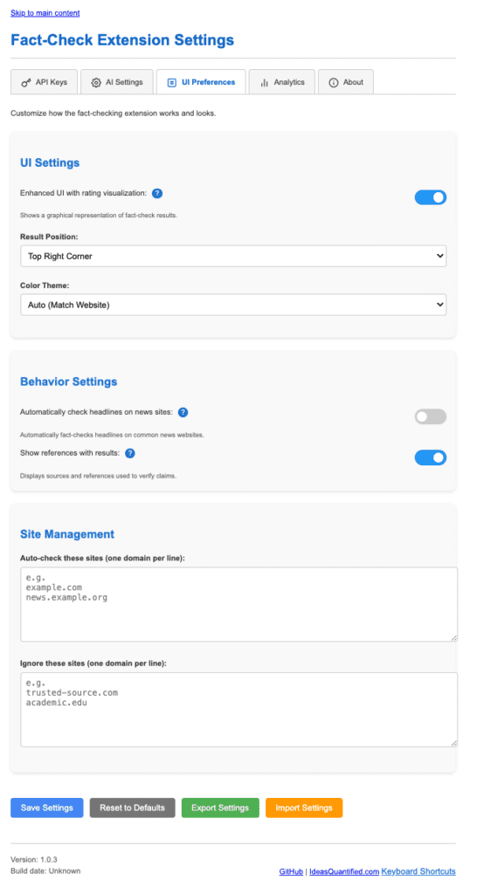Open the Result Position dropdown
Image resolution: width=477 pixels, height=894 pixels.
click(x=233, y=257)
